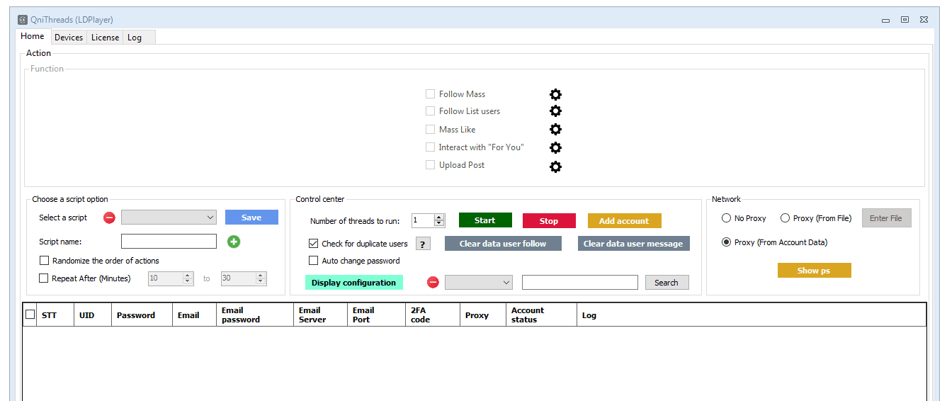
Task: Click red minus icon beside Select a script
Action: (x=109, y=218)
